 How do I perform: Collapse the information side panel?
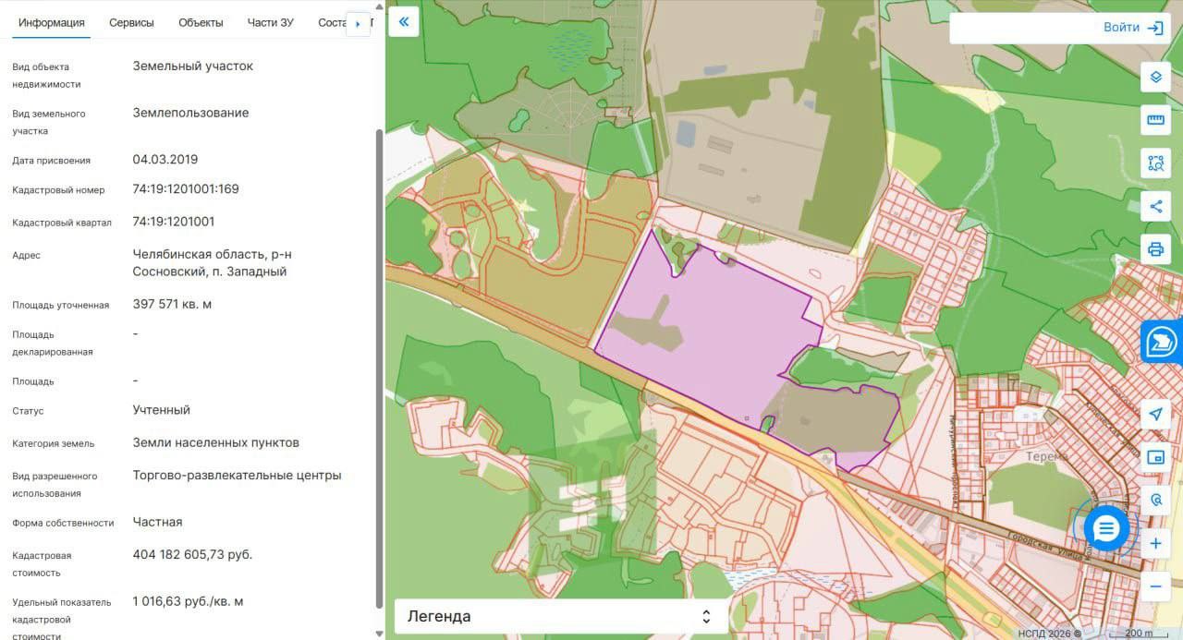tap(404, 22)
